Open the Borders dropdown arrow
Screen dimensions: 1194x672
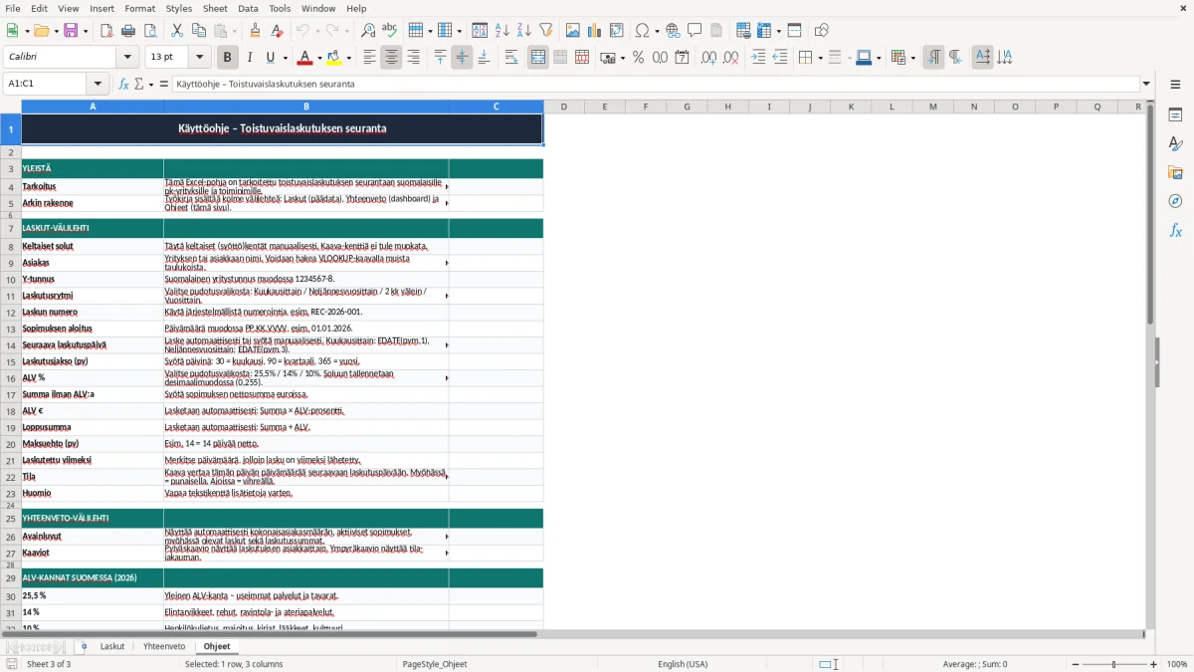[819, 58]
